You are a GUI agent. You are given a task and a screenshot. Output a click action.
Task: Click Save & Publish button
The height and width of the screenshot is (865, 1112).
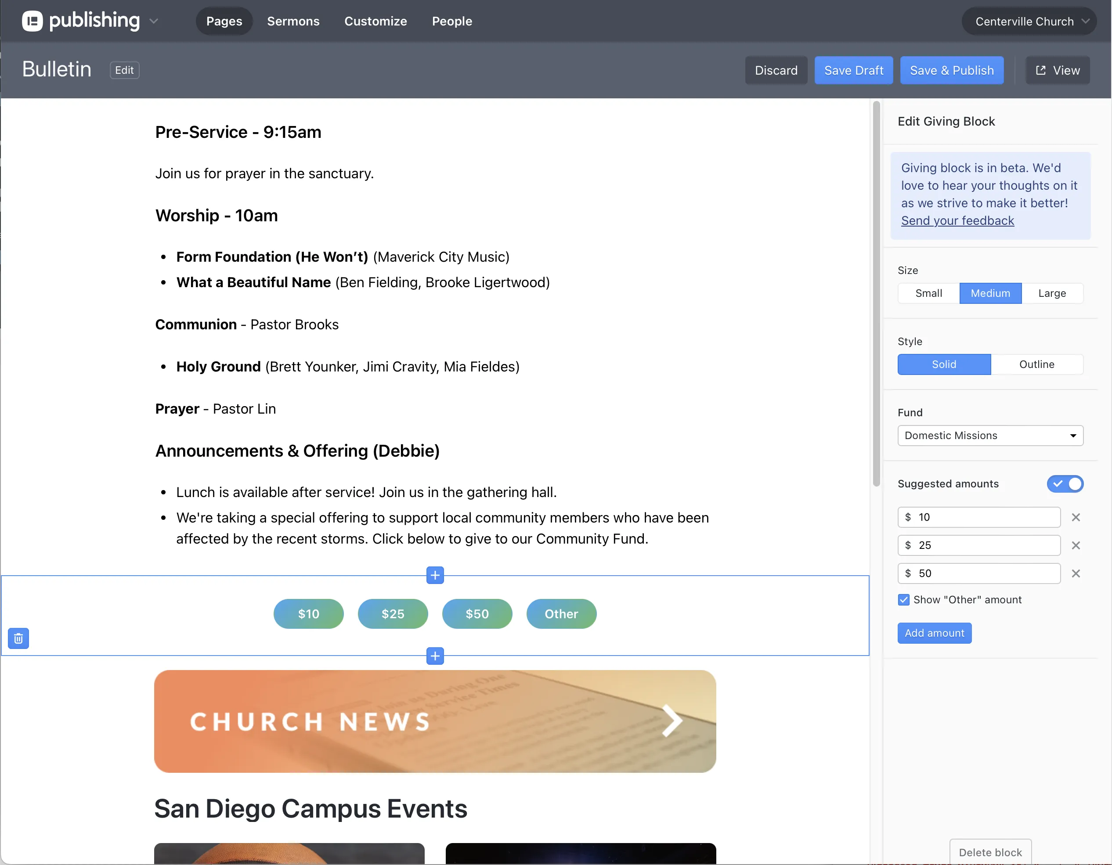tap(951, 70)
